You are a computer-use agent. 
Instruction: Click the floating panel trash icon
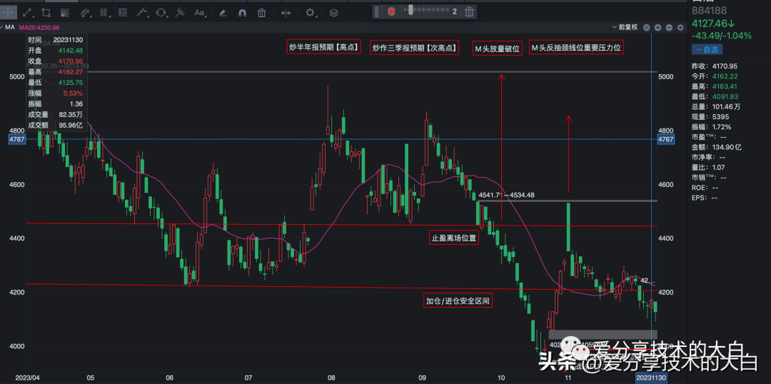click(470, 11)
